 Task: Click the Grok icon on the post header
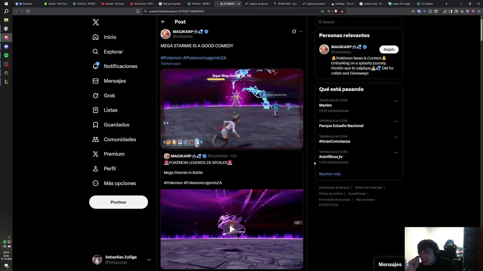tap(294, 32)
